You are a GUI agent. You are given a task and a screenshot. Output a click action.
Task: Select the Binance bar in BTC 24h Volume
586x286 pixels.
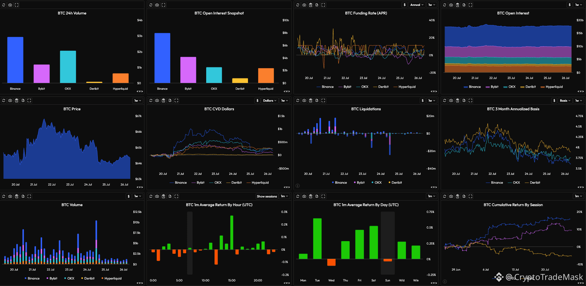point(15,60)
